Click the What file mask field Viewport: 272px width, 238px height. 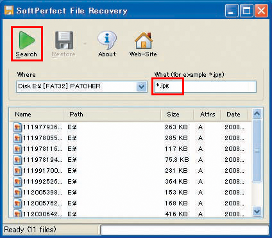(x=205, y=86)
